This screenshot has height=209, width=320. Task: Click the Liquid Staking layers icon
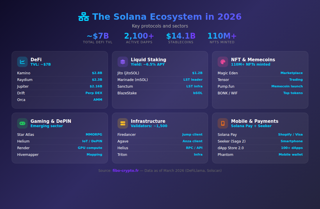pyautogui.click(x=123, y=62)
